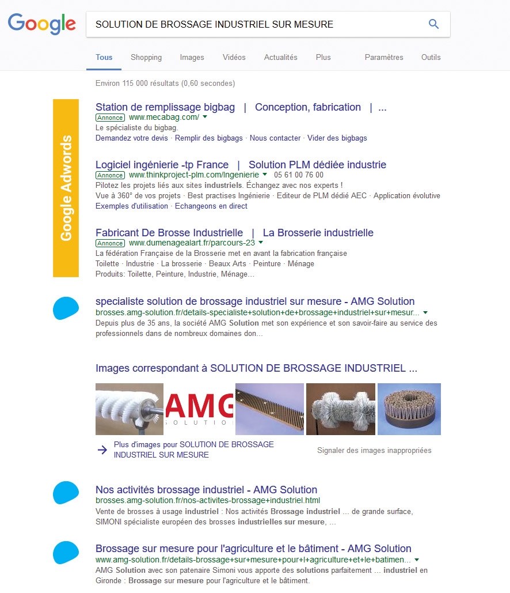510x593 pixels.
Task: Click the white spiral brush thumbnail
Action: tap(130, 409)
